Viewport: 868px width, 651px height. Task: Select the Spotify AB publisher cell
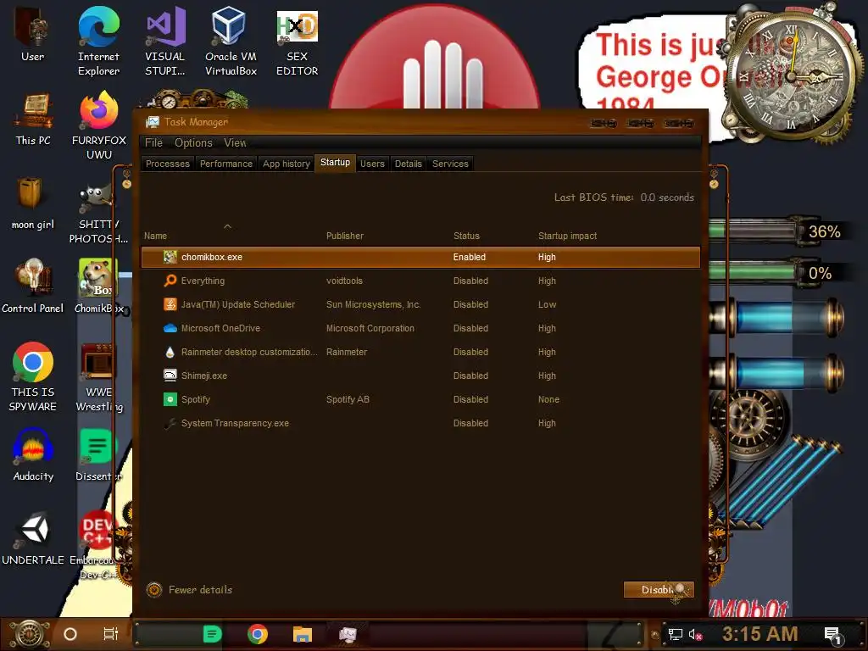coord(348,399)
